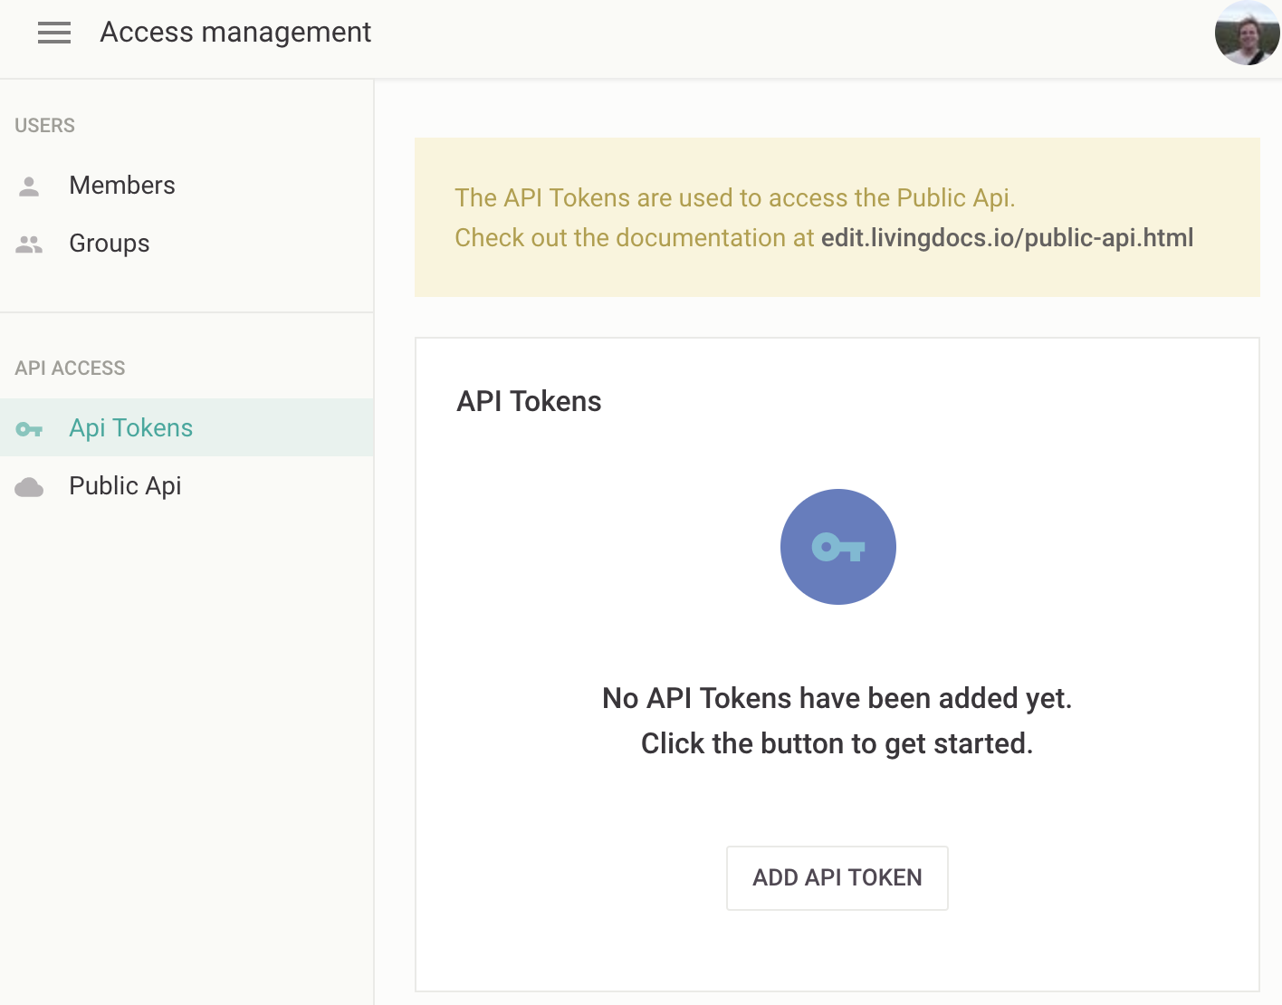Click the API ACCESS section header

point(70,368)
